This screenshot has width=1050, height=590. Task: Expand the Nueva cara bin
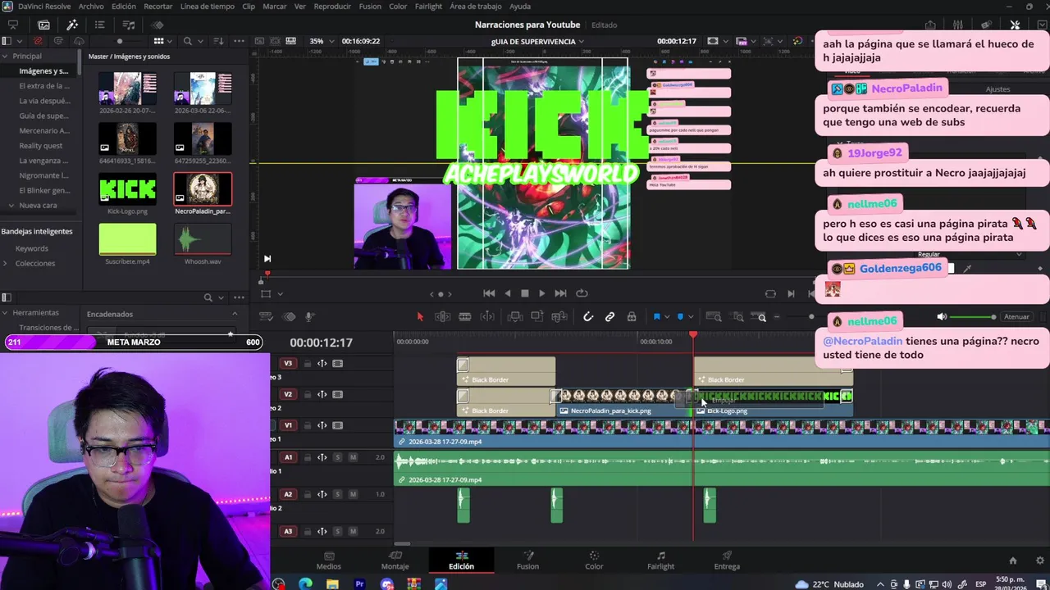(11, 206)
